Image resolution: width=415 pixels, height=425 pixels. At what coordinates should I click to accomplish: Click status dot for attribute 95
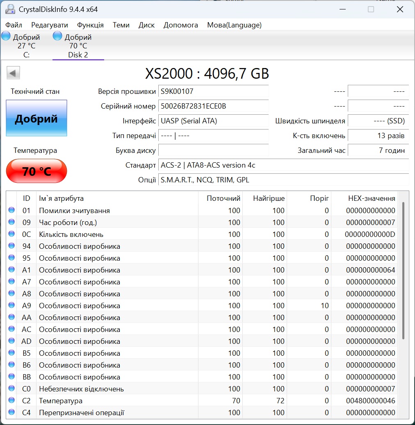pyautogui.click(x=11, y=258)
